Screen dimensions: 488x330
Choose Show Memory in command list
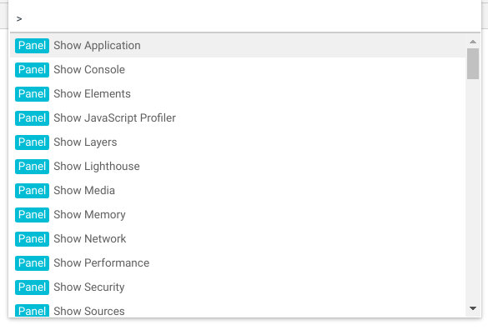coord(238,215)
